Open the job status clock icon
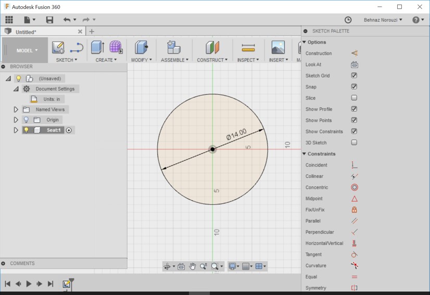 (x=348, y=20)
